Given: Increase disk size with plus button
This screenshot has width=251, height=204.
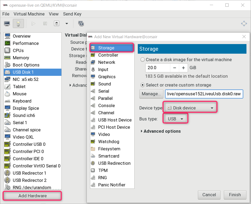Looking at the screenshot, I should pos(183,68).
